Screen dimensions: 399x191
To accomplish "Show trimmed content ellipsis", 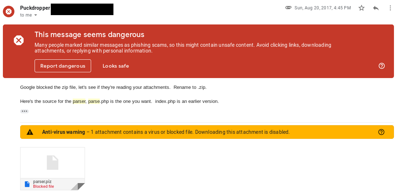I will pyautogui.click(x=24, y=111).
